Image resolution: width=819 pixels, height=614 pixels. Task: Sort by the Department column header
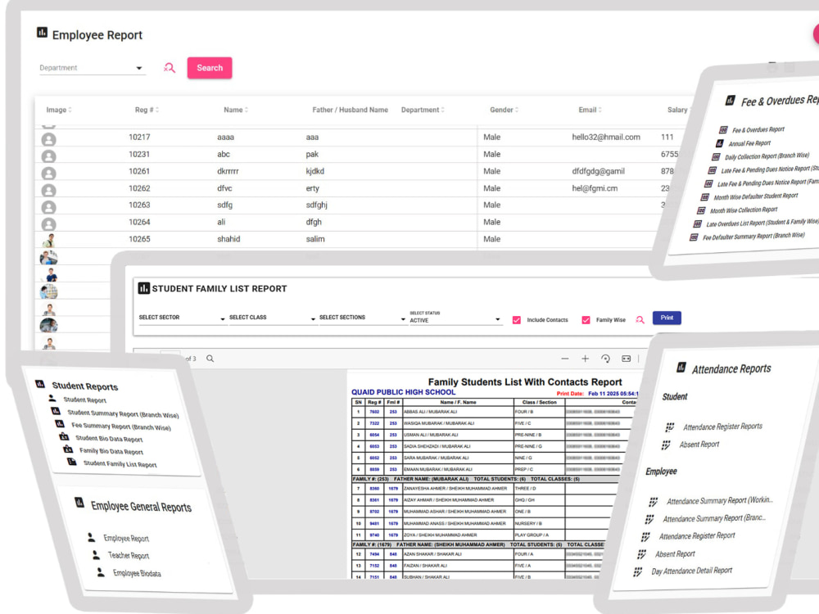[423, 110]
